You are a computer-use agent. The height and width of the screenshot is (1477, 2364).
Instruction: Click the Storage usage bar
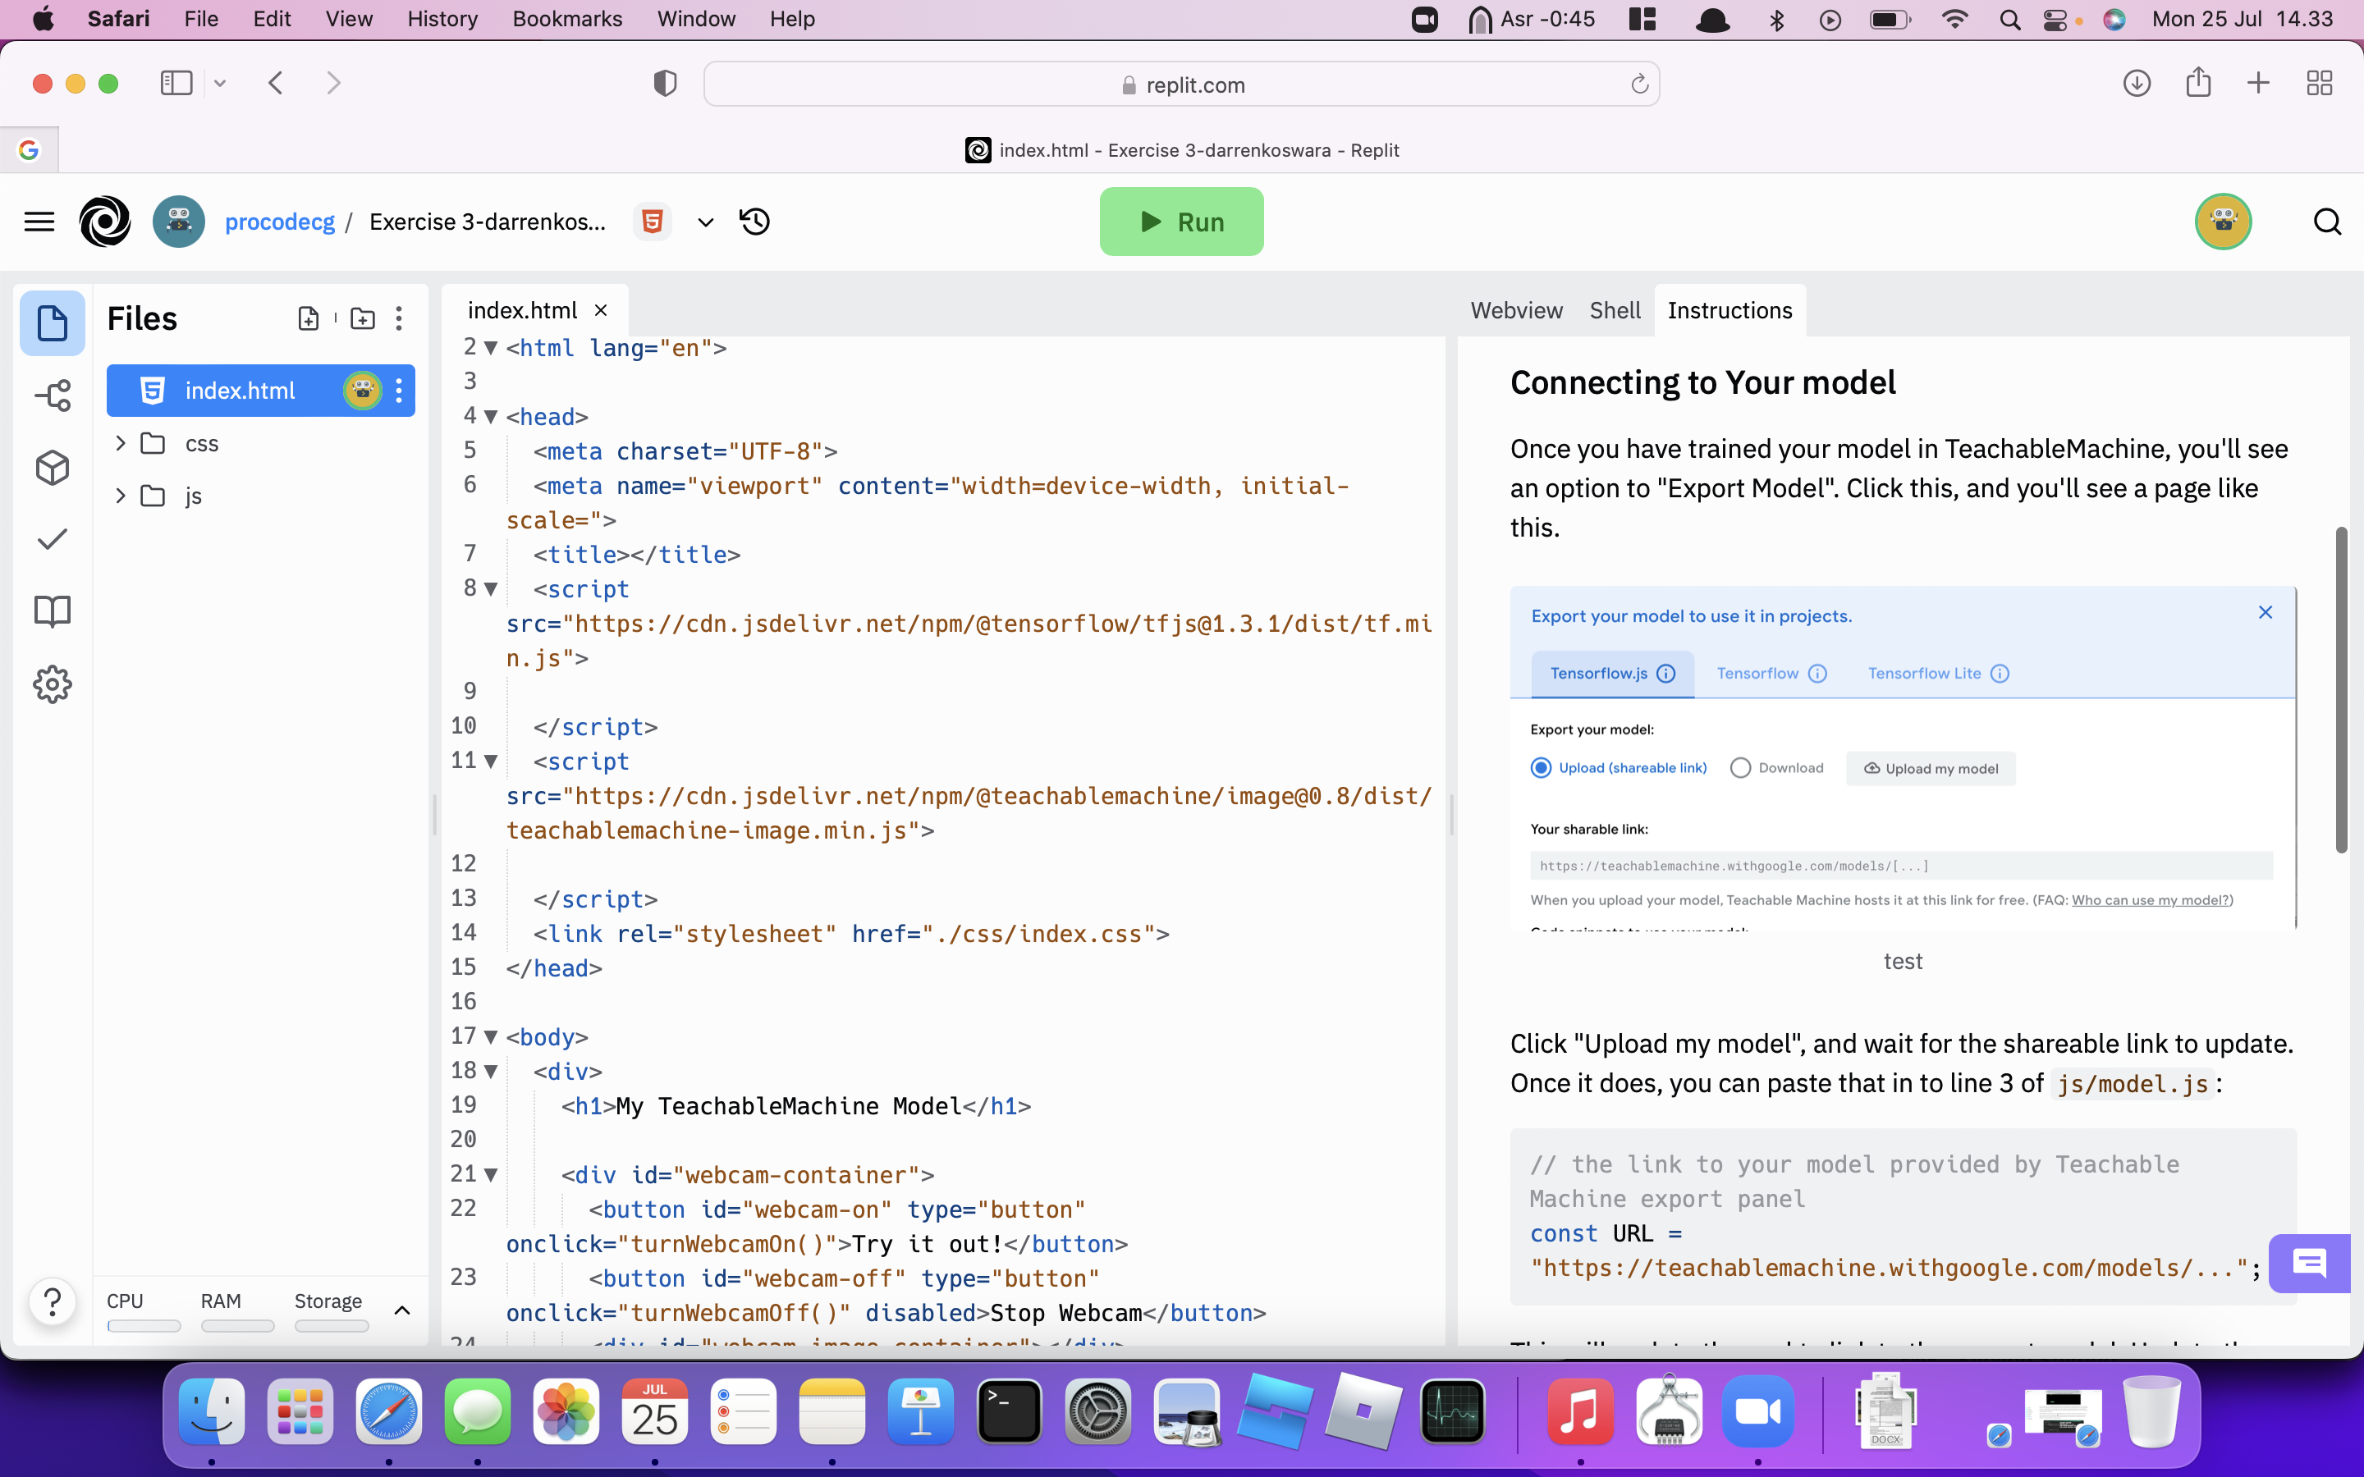pos(331,1325)
